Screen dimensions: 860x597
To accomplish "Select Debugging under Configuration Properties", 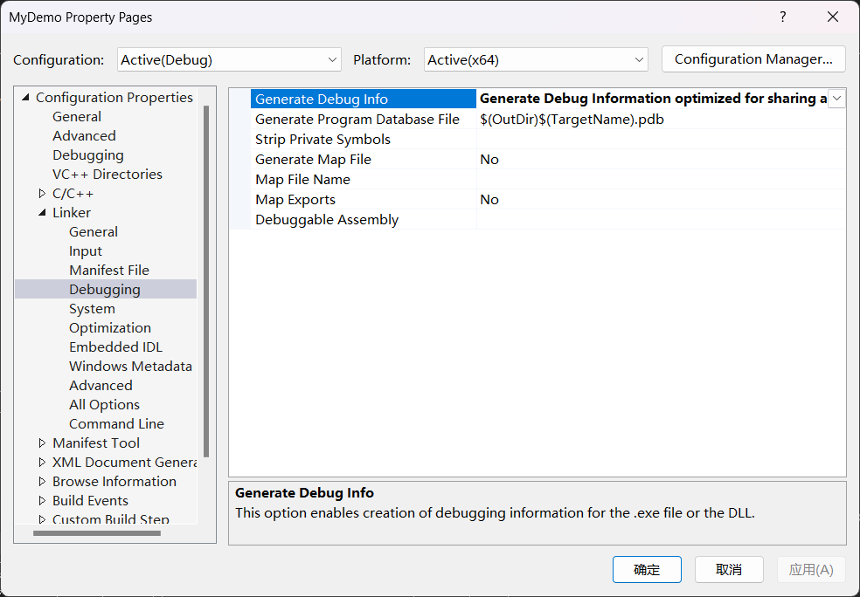I will pos(87,155).
